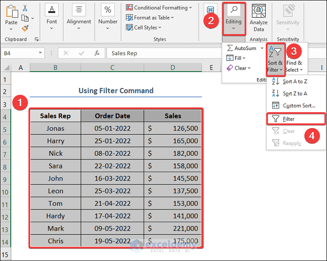Click the cell containing John
The height and width of the screenshot is (261, 327).
coord(56,179)
